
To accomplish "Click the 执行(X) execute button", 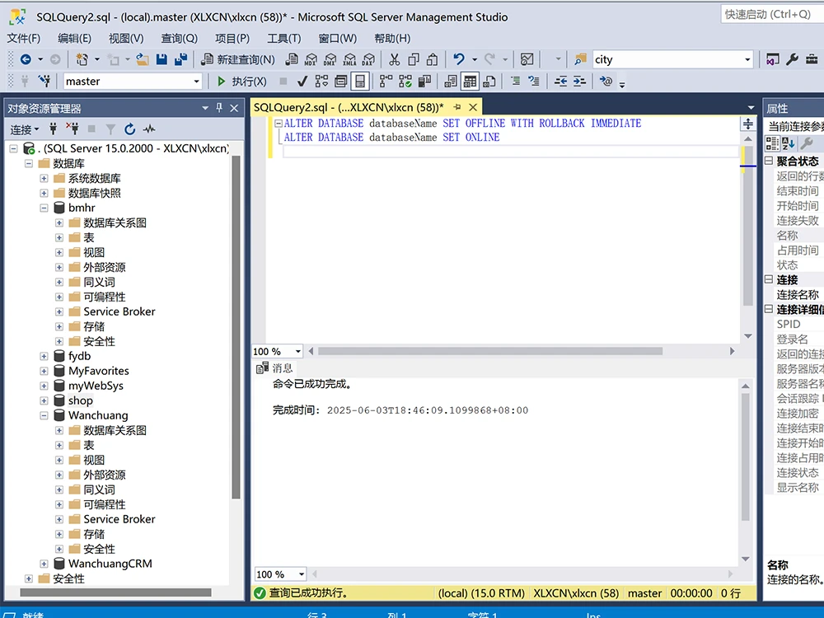I will 242,82.
